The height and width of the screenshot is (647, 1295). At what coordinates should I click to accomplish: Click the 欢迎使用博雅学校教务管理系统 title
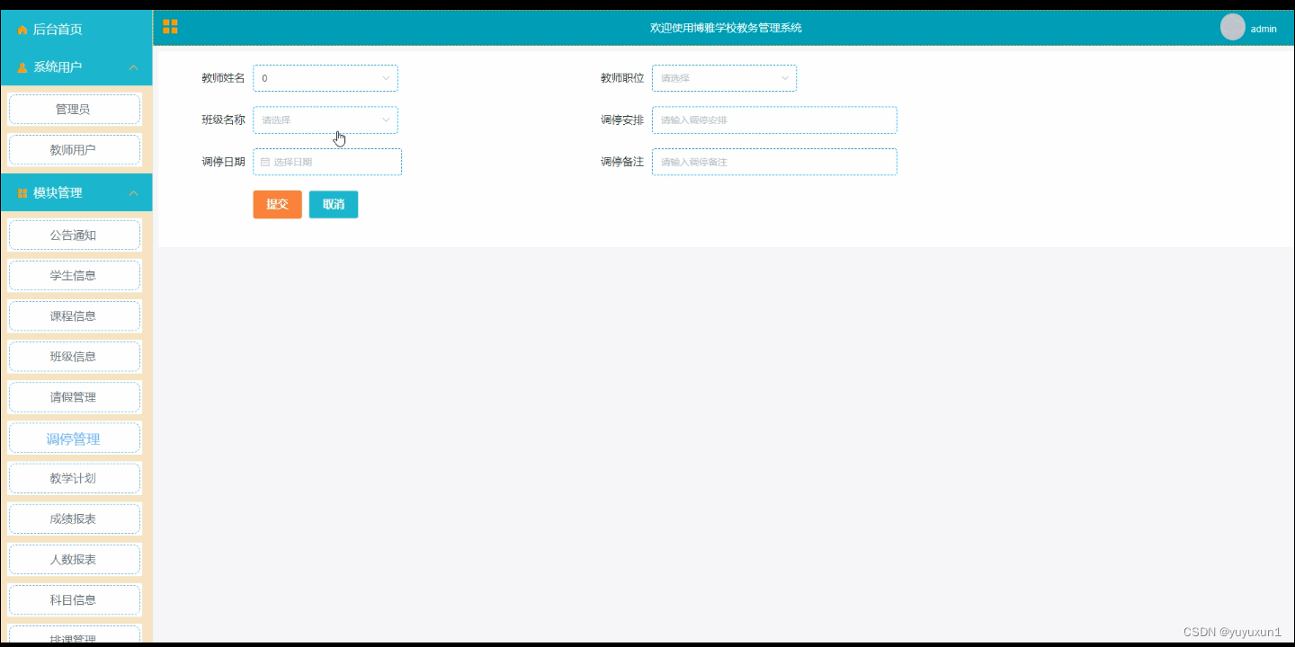pyautogui.click(x=726, y=28)
